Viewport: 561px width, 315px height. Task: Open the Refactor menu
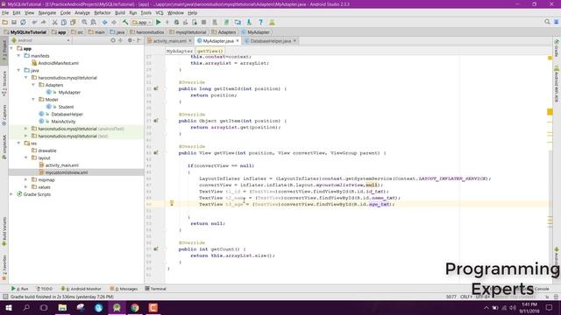103,12
